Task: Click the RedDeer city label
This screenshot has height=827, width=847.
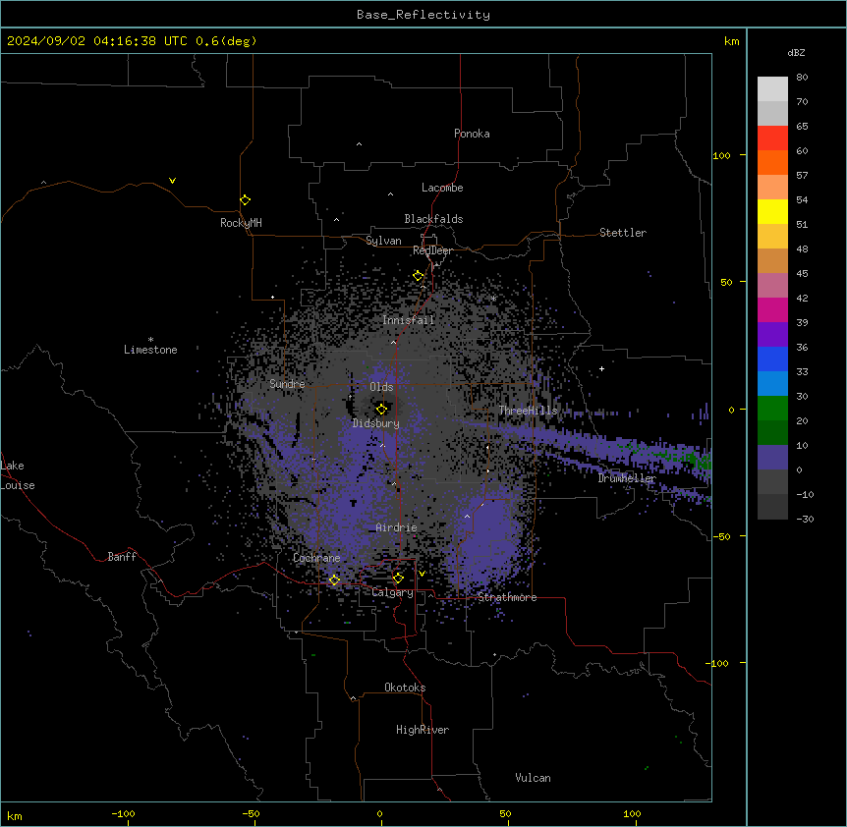Action: [x=432, y=250]
